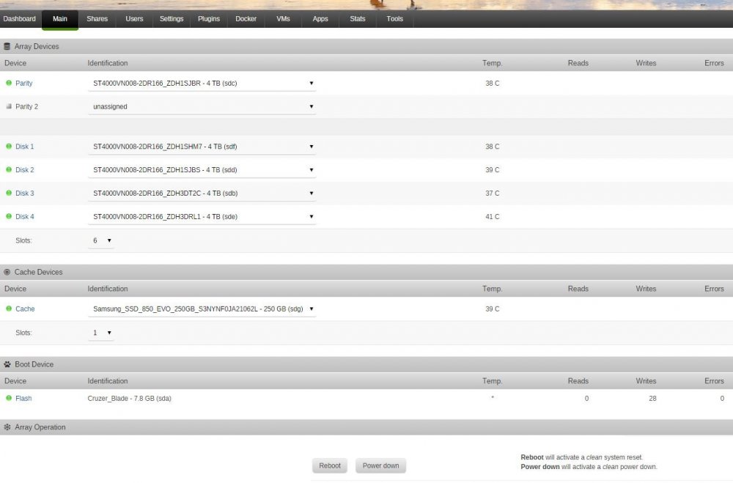
Task: Click the Cache green status orb
Action: 8,309
